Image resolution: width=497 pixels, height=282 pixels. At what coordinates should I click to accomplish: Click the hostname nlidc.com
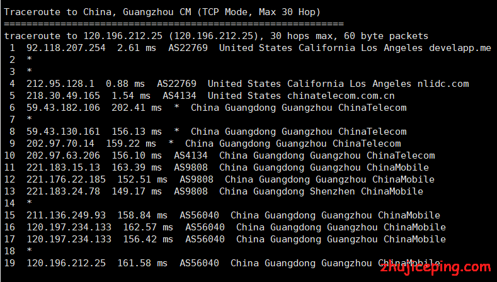point(443,84)
